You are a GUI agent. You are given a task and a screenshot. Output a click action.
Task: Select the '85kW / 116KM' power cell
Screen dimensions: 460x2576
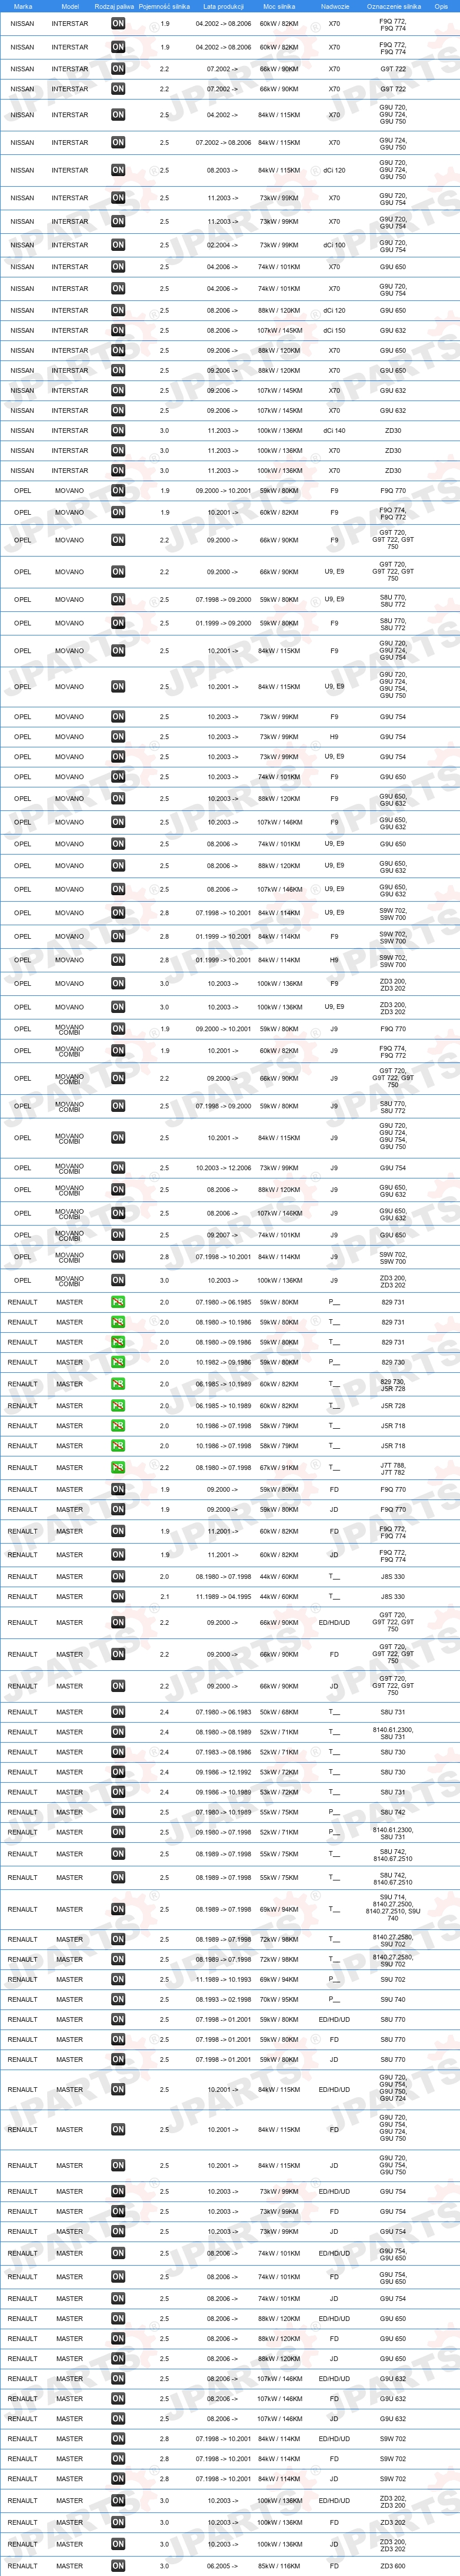279,2566
